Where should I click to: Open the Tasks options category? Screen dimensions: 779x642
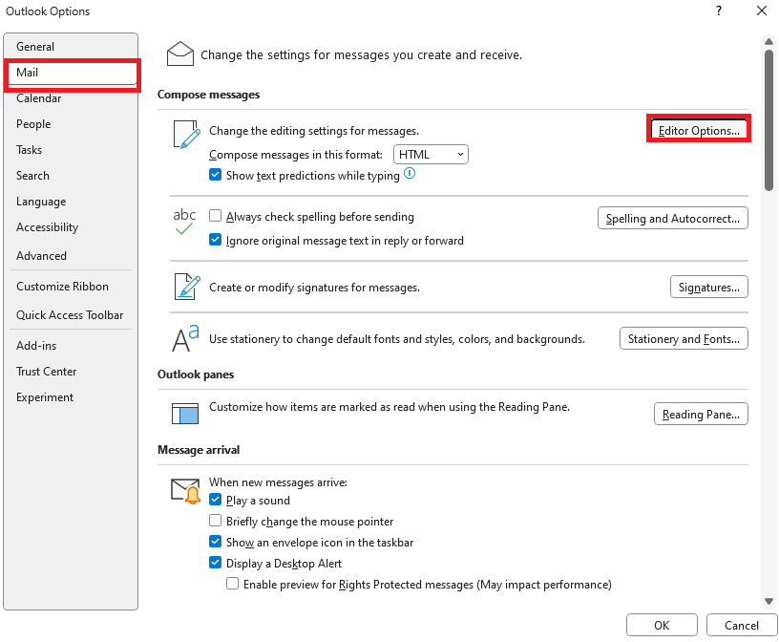[x=71, y=150]
